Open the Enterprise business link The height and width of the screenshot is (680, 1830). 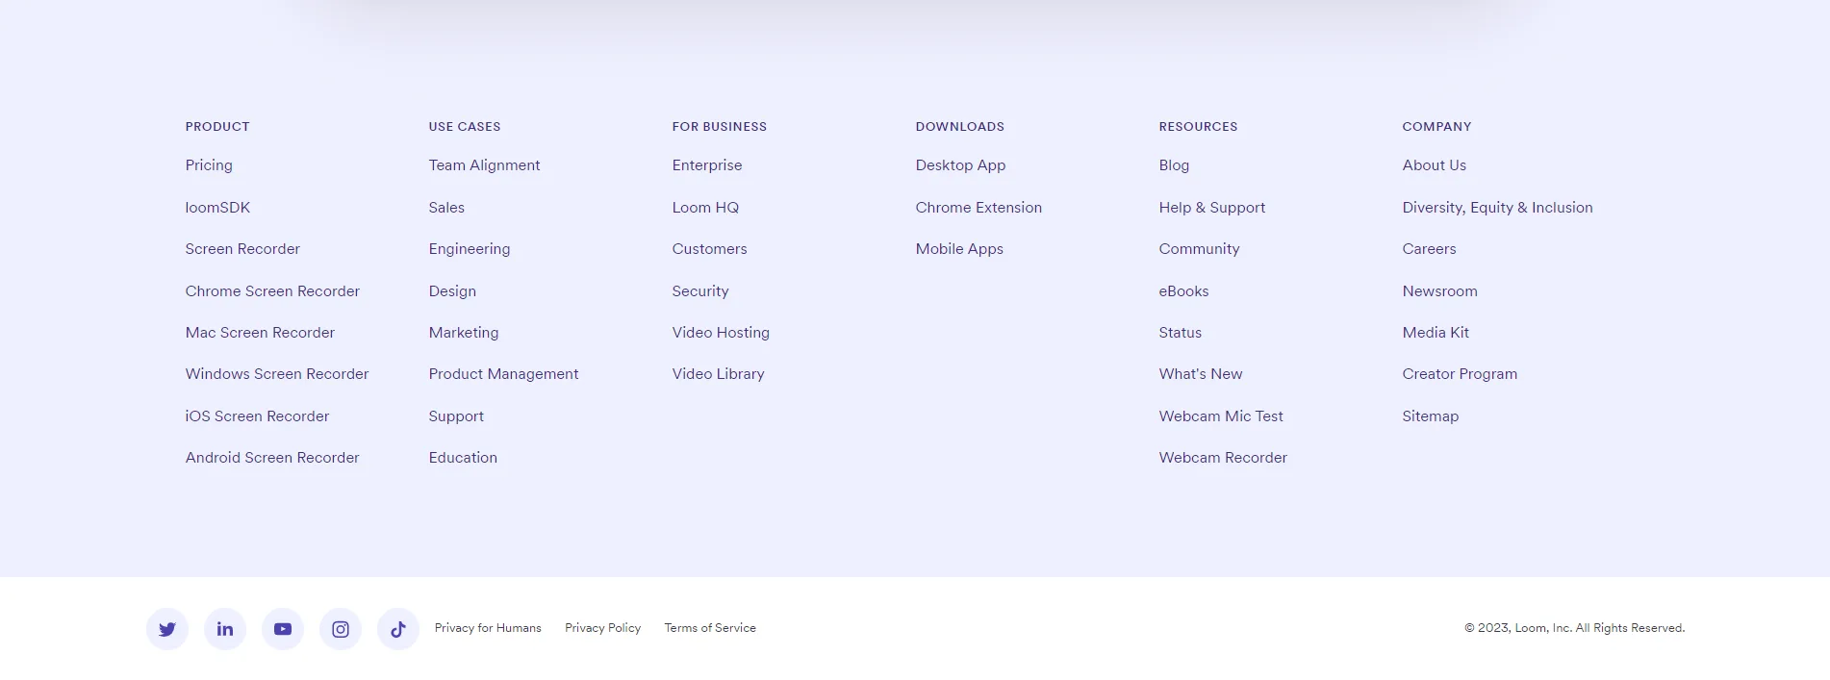[707, 165]
